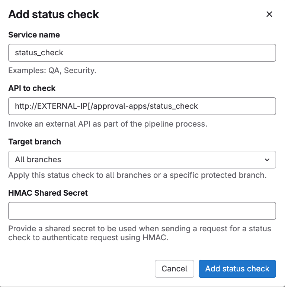The height and width of the screenshot is (287, 285).
Task: Cancel adding the status check
Action: 174,269
